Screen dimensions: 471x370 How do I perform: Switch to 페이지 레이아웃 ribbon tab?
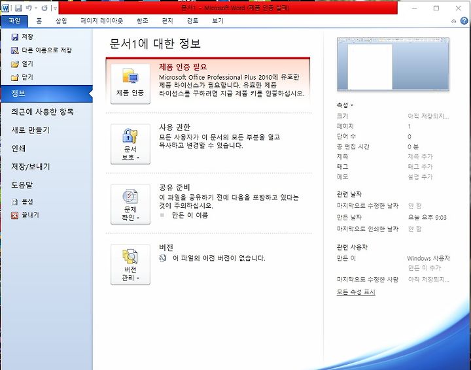pyautogui.click(x=102, y=21)
